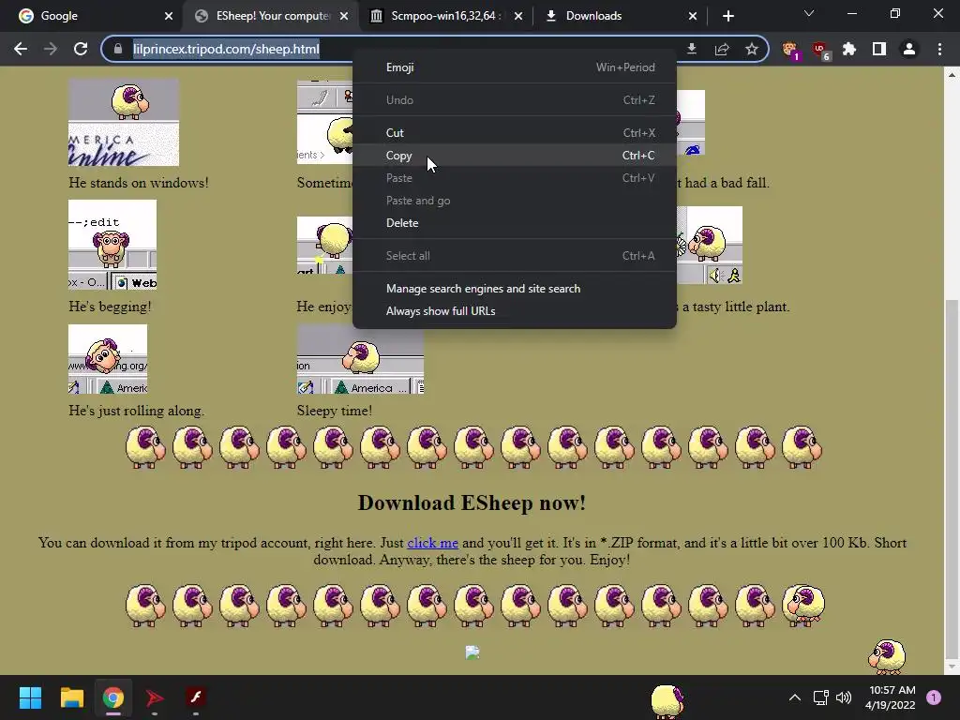Viewport: 960px width, 720px height.
Task: Open File Explorer from the taskbar
Action: [x=71, y=697]
